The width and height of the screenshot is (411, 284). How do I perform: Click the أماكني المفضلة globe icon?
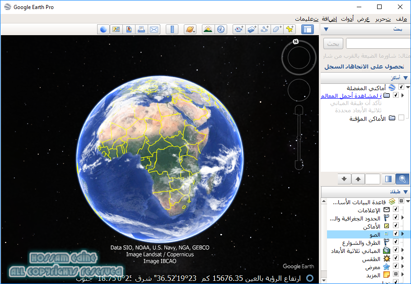(x=392, y=87)
